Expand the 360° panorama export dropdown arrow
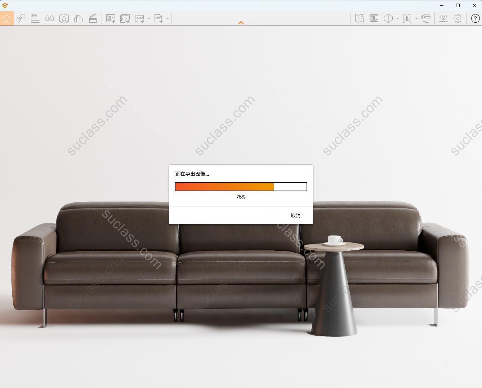 point(149,18)
